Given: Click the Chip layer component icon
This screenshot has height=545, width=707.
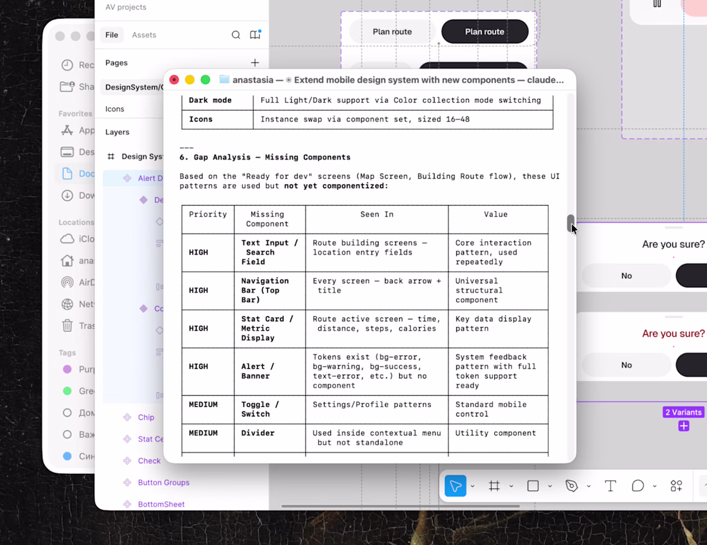Looking at the screenshot, I should tap(127, 418).
